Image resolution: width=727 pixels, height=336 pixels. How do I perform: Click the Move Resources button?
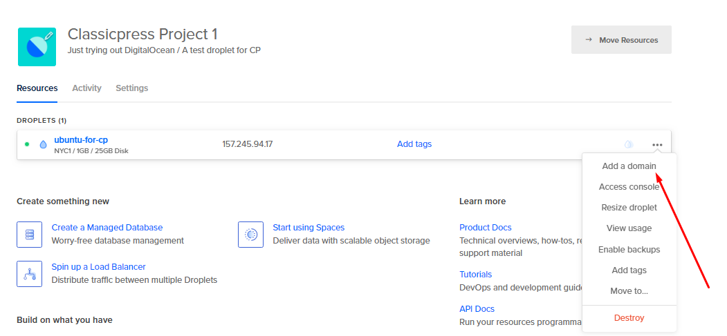pyautogui.click(x=621, y=40)
